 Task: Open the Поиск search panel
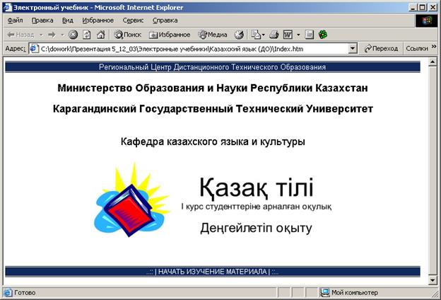tap(127, 34)
